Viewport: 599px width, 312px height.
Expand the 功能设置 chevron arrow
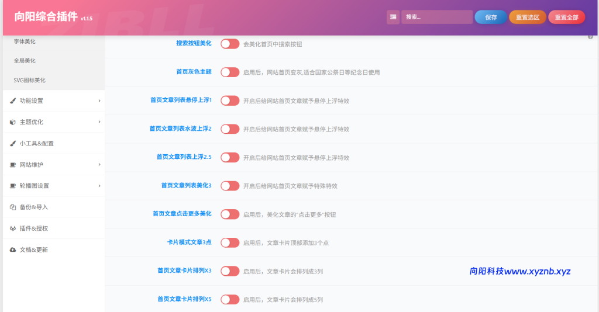pos(99,100)
